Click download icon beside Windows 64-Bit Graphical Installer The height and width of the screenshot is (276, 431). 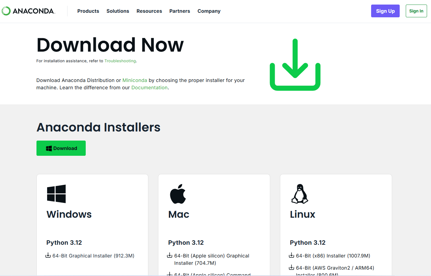click(48, 255)
